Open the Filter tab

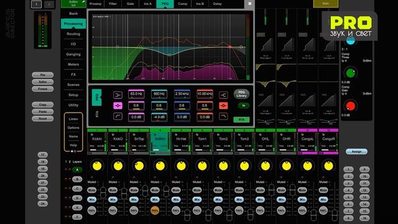pyautogui.click(x=113, y=4)
